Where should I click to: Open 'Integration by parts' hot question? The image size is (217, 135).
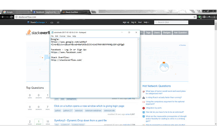(x=154, y=108)
